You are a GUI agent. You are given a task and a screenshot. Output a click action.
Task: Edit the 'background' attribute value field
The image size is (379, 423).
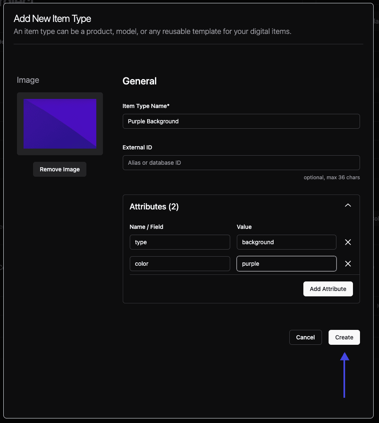[286, 242]
